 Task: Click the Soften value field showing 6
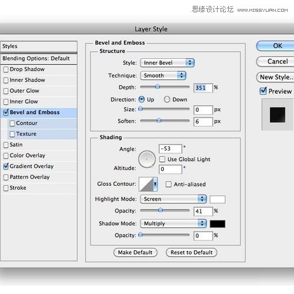(203, 122)
